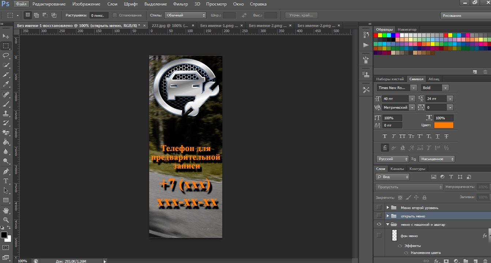Select the Eyedropper tool
491x263 pixels.
pos(6,84)
